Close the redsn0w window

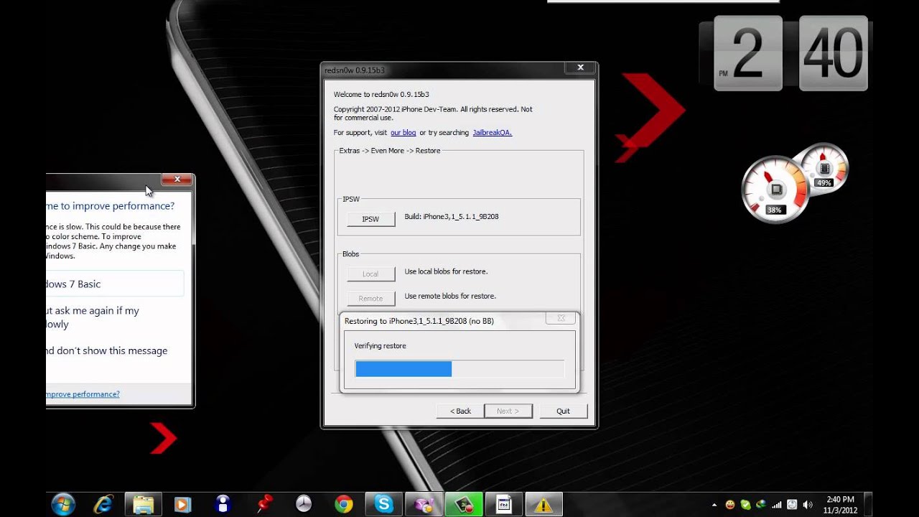580,67
